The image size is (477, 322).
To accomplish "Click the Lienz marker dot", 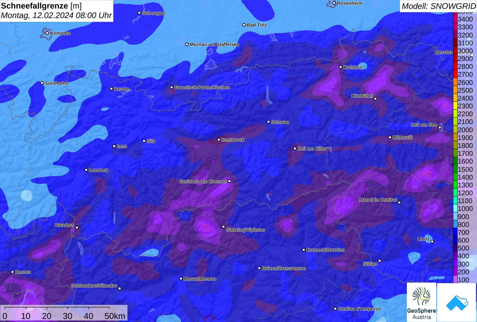I will 432,242.
